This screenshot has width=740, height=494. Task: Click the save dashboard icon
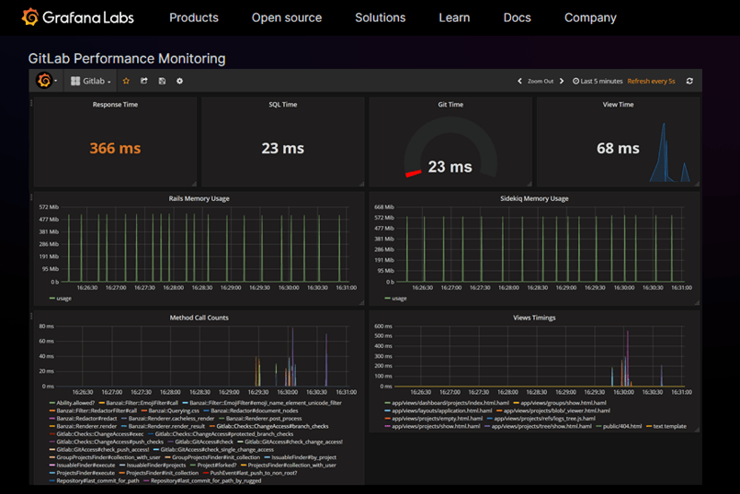[x=162, y=81]
